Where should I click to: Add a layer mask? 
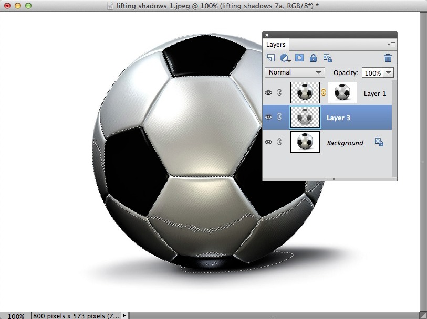tap(299, 58)
